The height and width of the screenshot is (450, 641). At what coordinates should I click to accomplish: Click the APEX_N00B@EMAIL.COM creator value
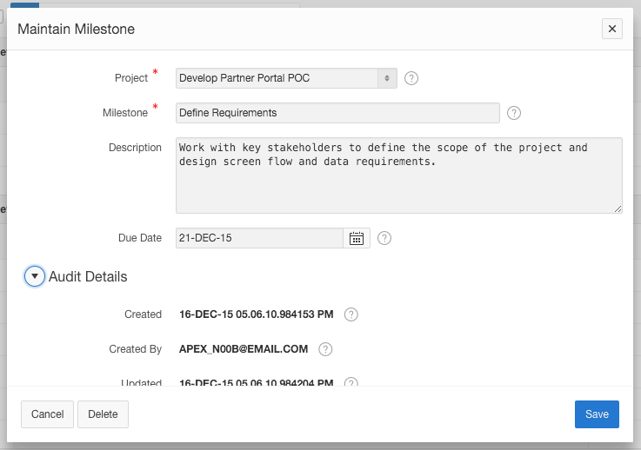pyautogui.click(x=244, y=349)
